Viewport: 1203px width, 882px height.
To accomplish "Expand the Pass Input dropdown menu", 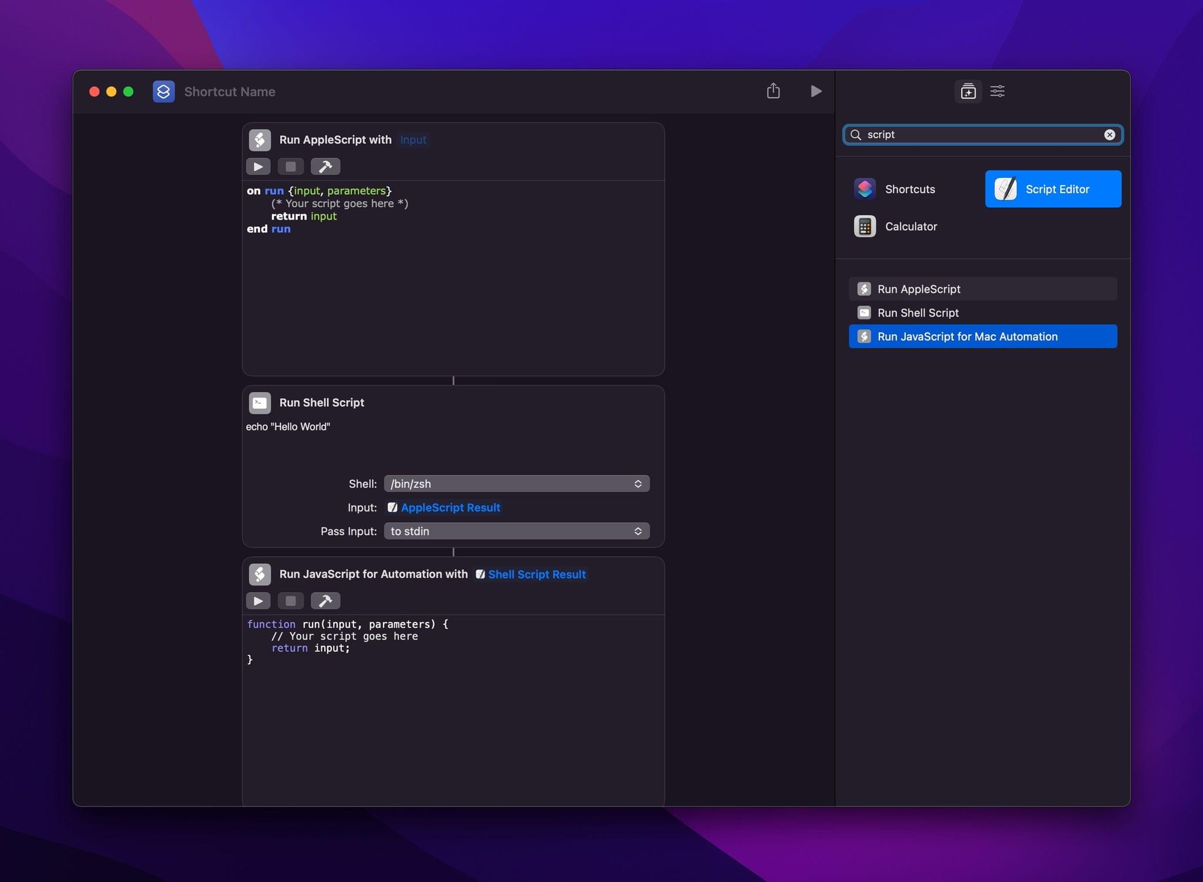I will 515,530.
